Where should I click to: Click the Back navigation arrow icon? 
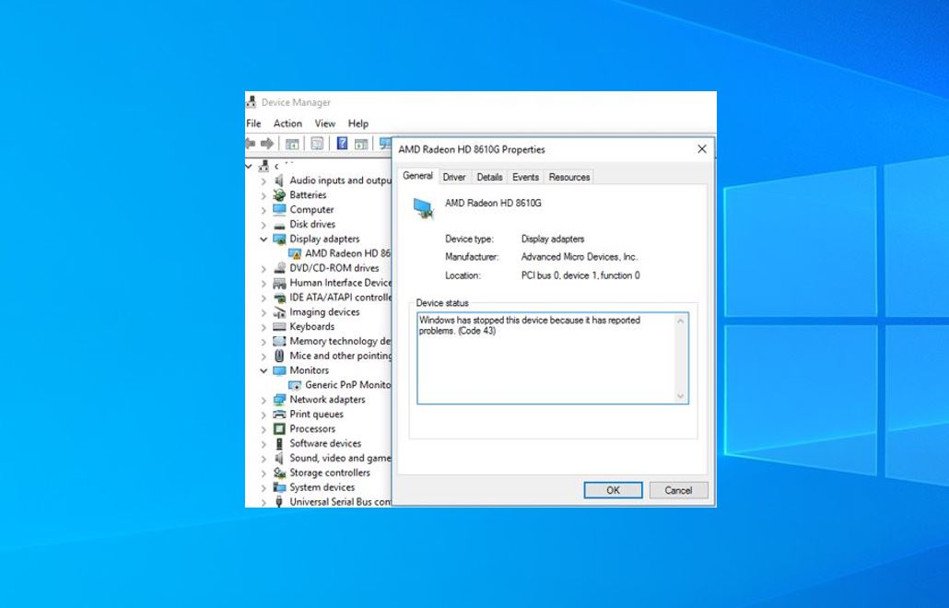[251, 144]
